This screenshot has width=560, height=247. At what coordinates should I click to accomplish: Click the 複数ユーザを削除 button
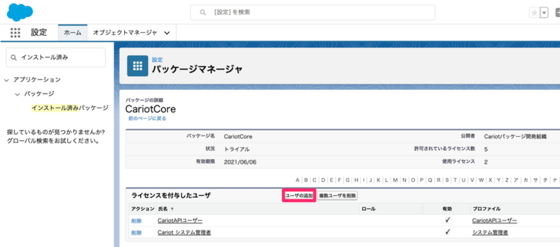[337, 196]
